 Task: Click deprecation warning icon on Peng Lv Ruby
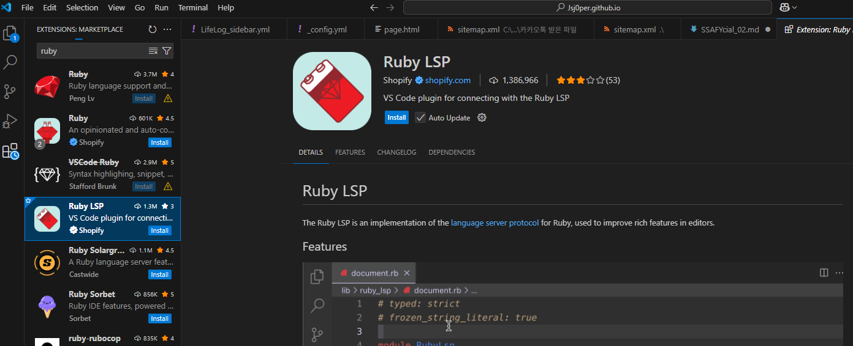click(168, 98)
